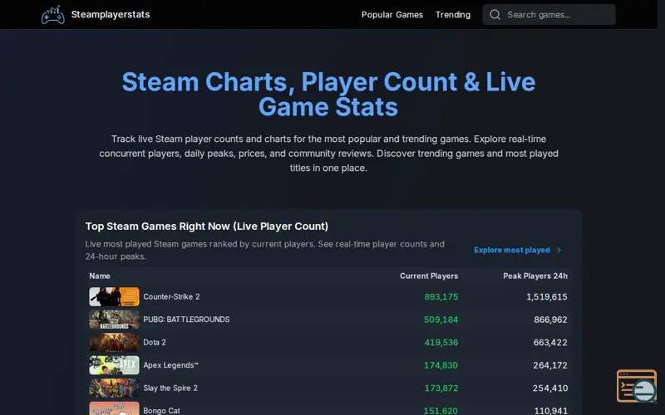Click the search magnifier icon
The image size is (665, 415).
click(x=495, y=15)
